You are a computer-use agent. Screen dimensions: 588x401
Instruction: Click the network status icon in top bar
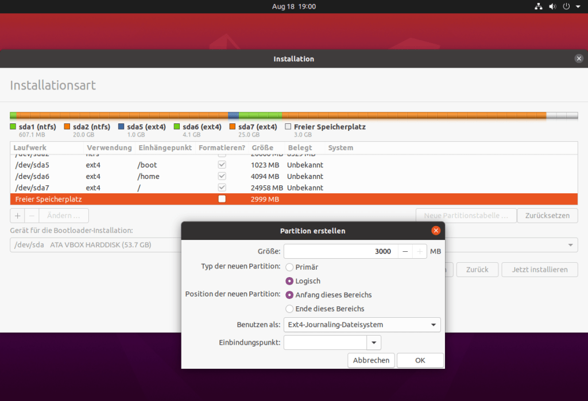[538, 6]
